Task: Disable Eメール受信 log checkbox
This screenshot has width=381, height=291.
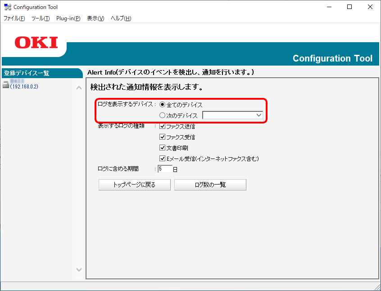Action: 163,159
